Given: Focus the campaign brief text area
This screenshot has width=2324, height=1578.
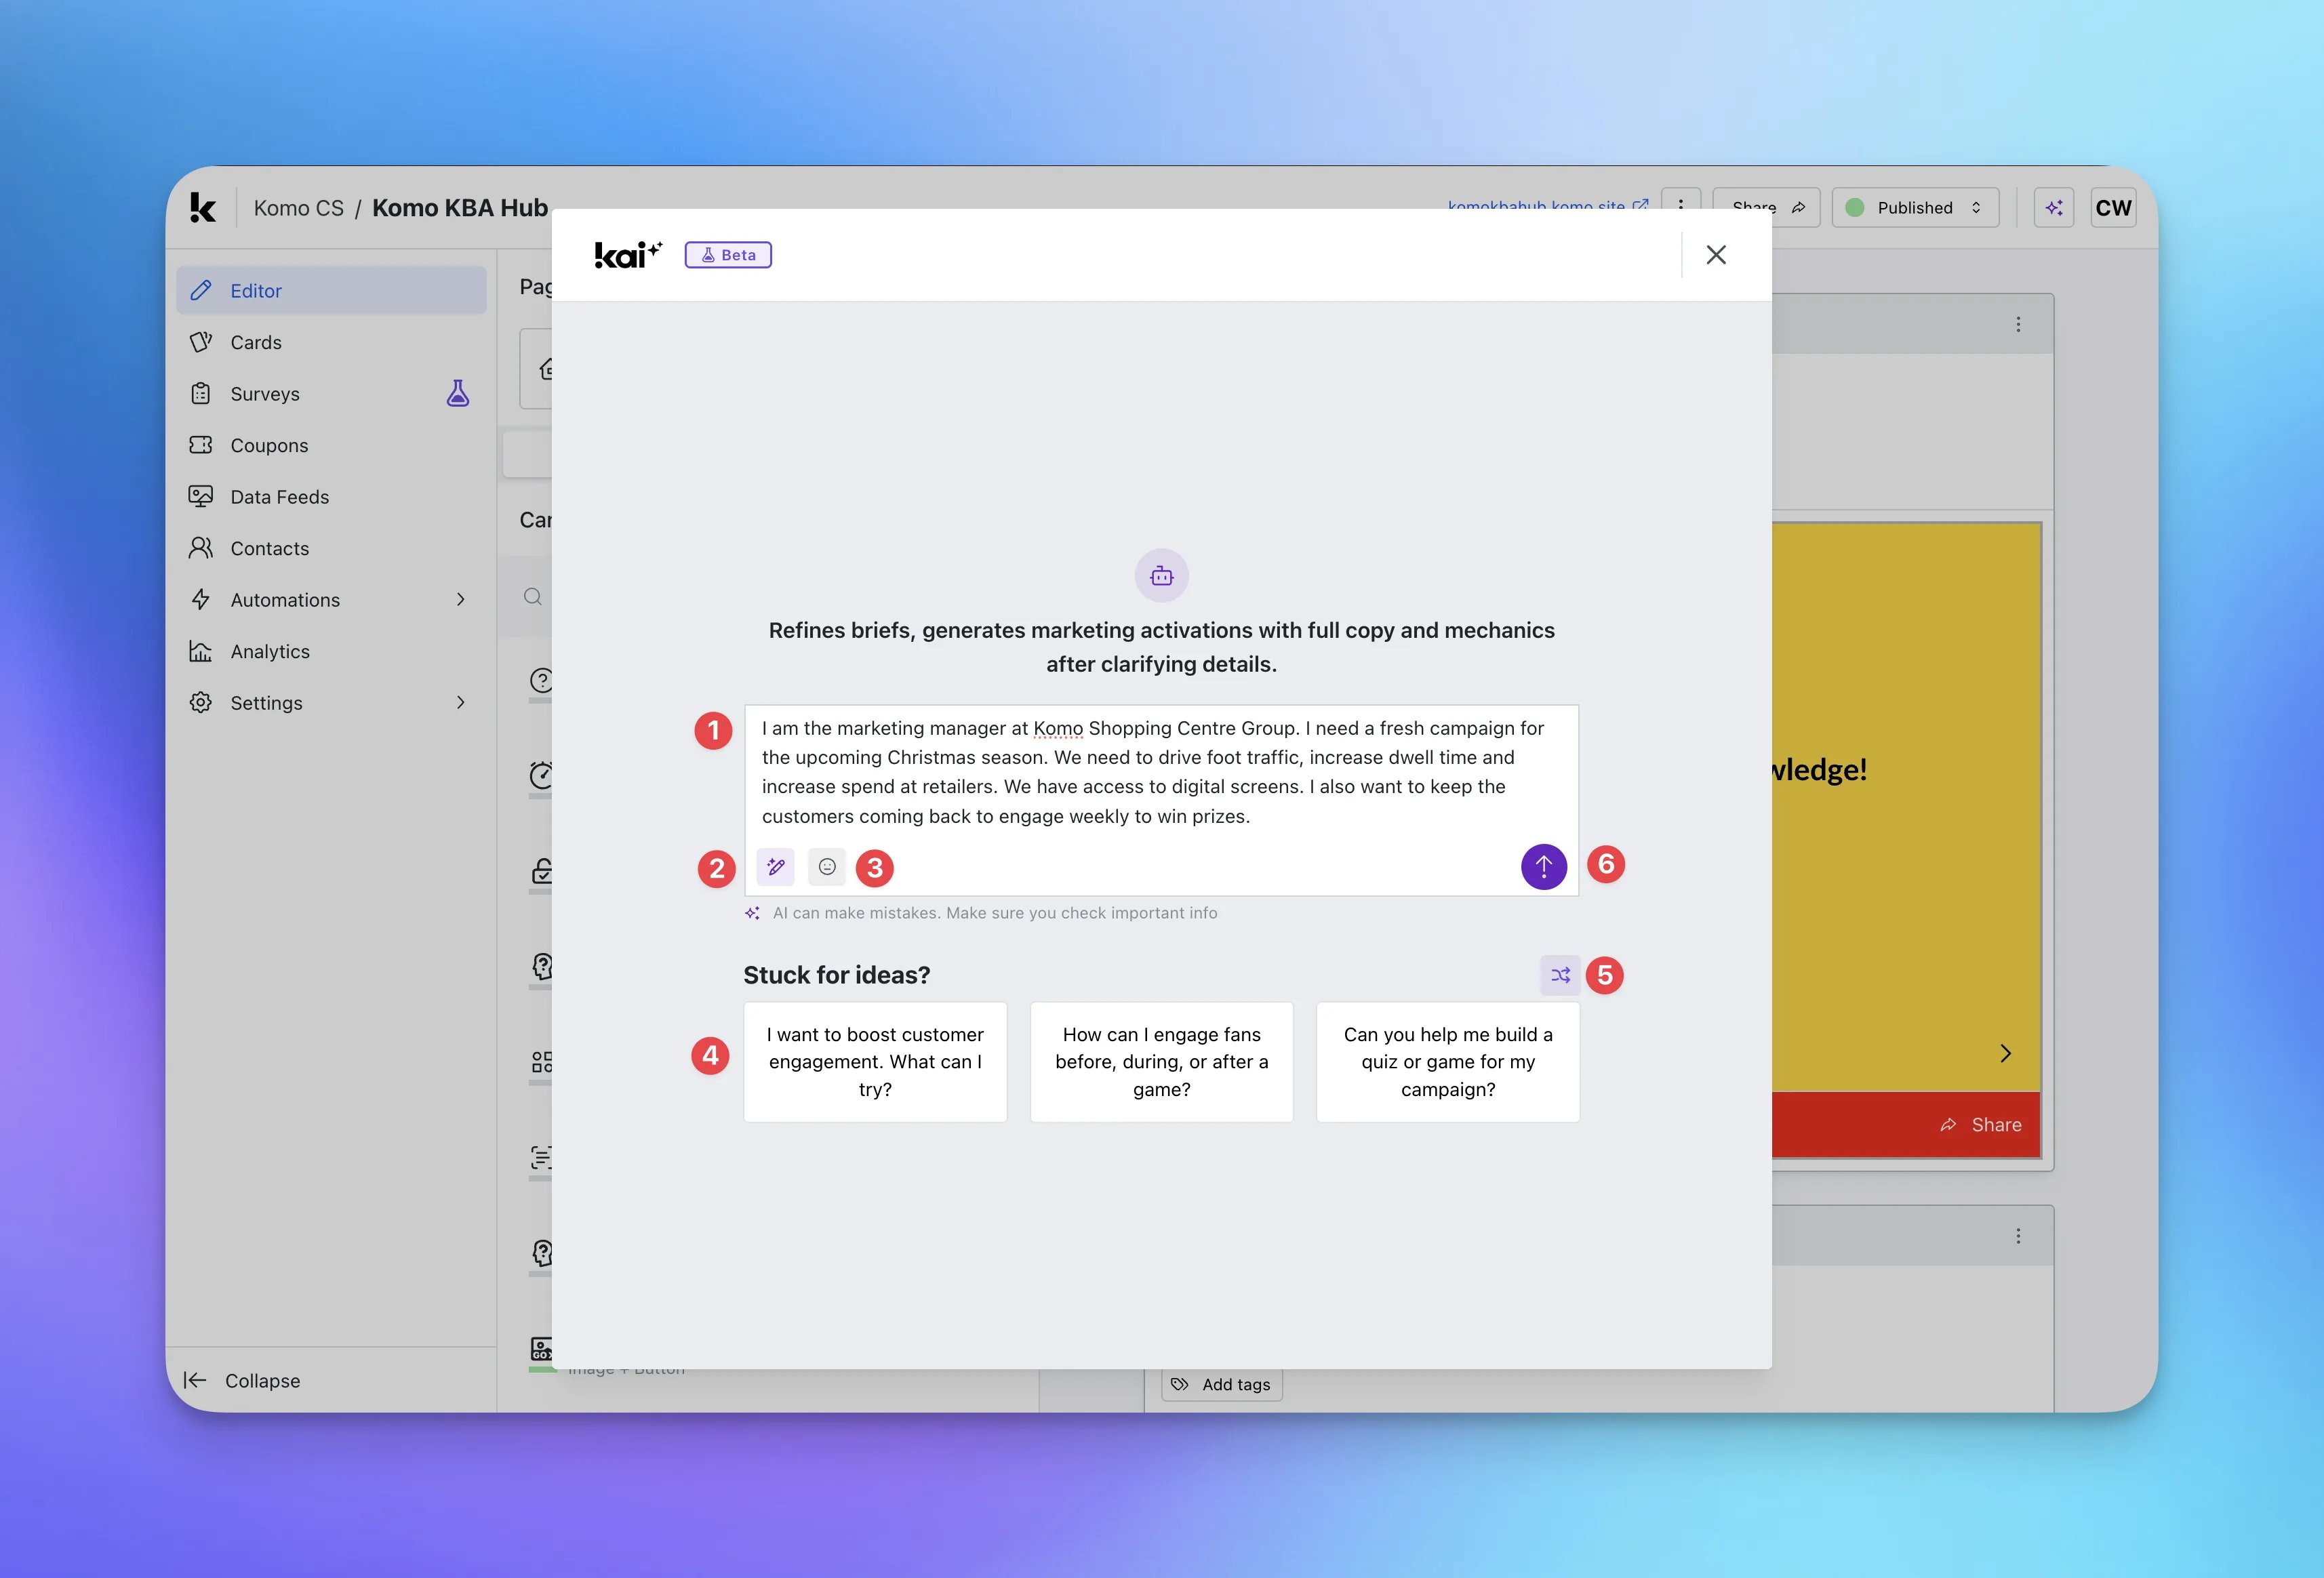Looking at the screenshot, I should 1161,772.
